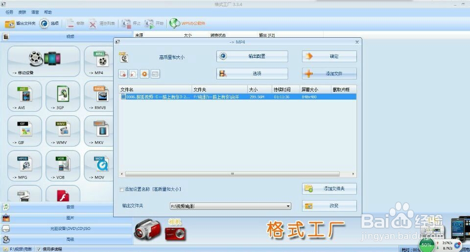Toggle 添加设置名称 checkbox
The width and height of the screenshot is (470, 252).
[x=121, y=189]
